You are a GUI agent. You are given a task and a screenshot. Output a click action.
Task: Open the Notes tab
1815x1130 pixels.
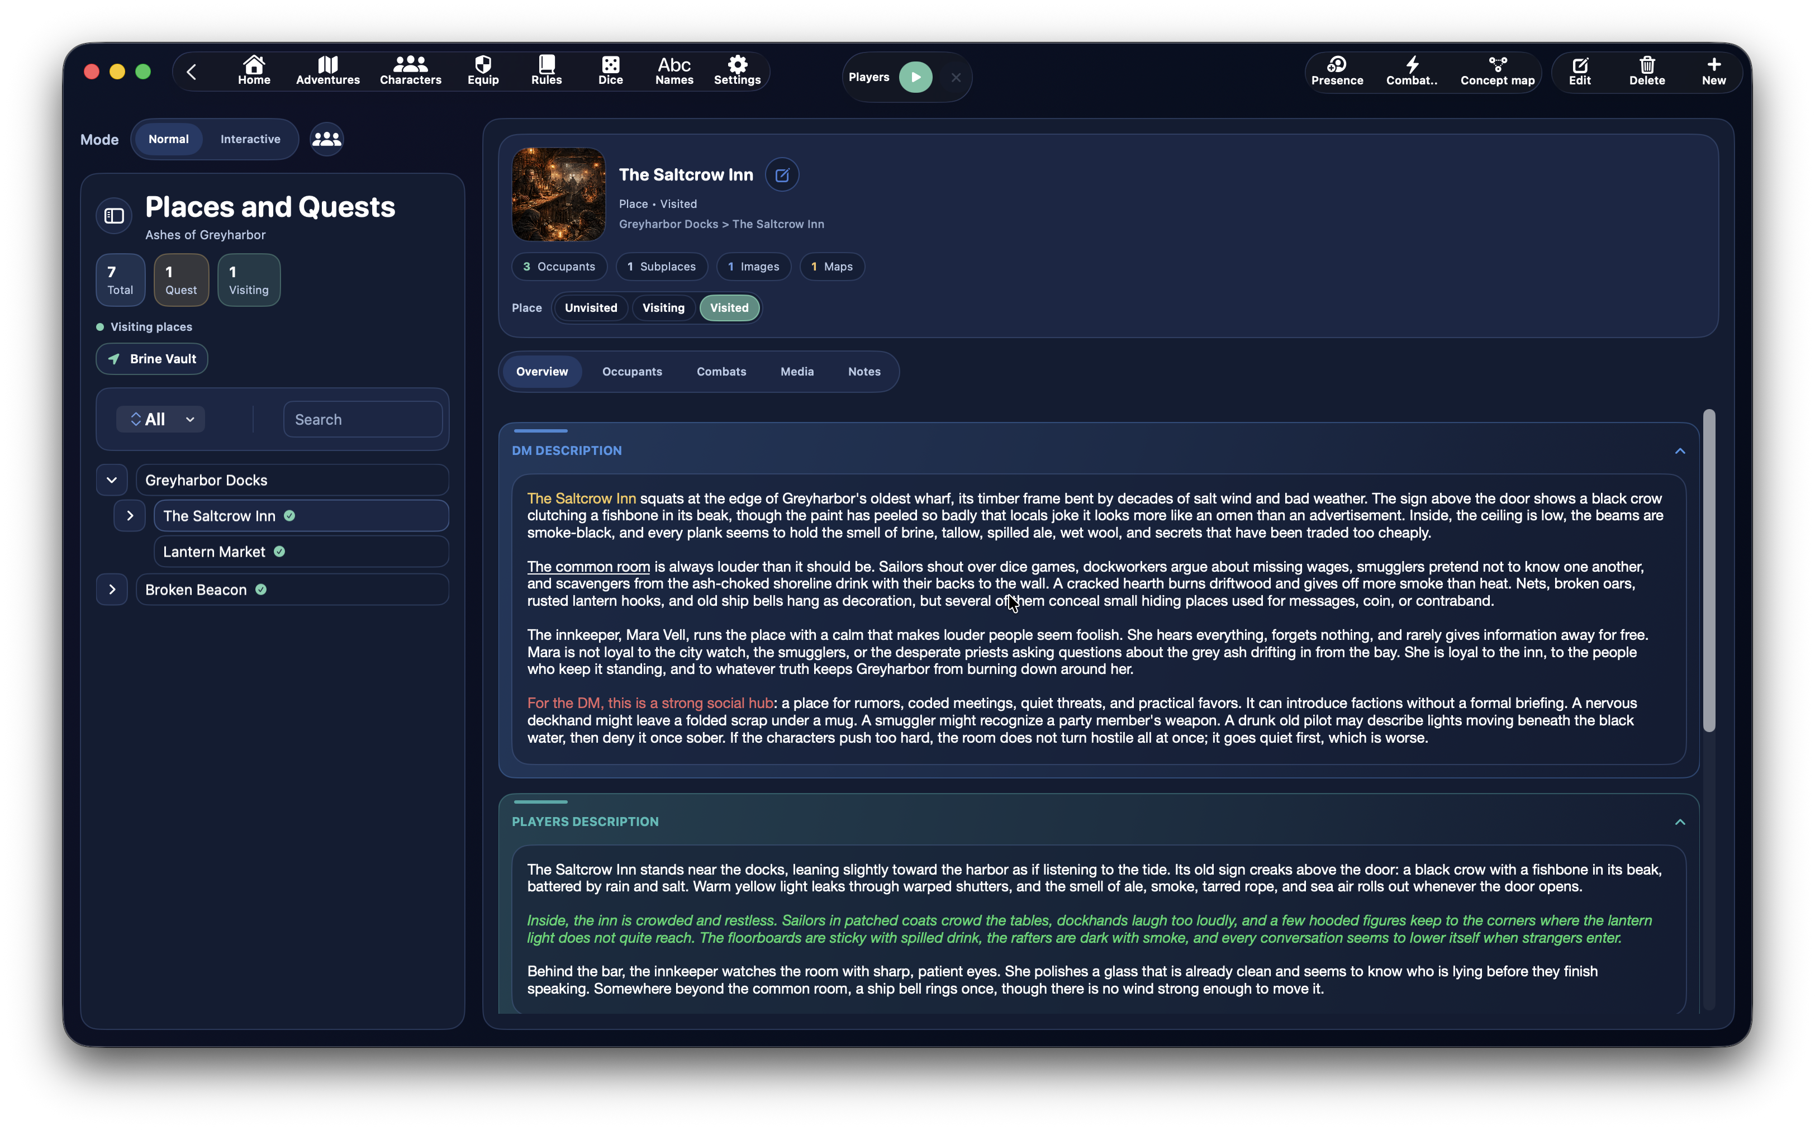click(x=864, y=372)
